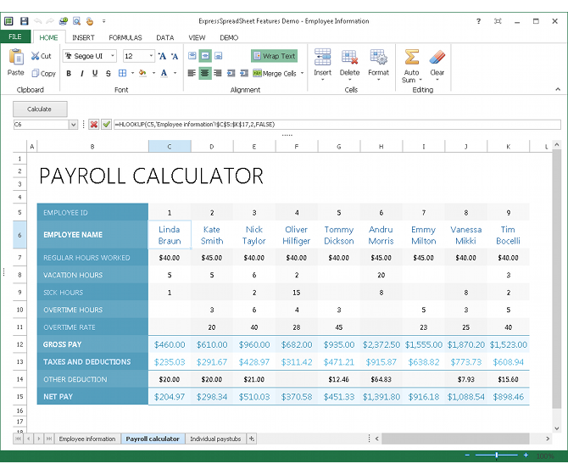Open the Segoe UI font name dropdown
Screen dimensions: 568x475
pyautogui.click(x=114, y=56)
